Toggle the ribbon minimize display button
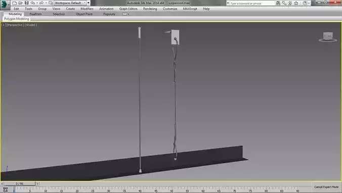This screenshot has width=342, height=193. (x=125, y=14)
